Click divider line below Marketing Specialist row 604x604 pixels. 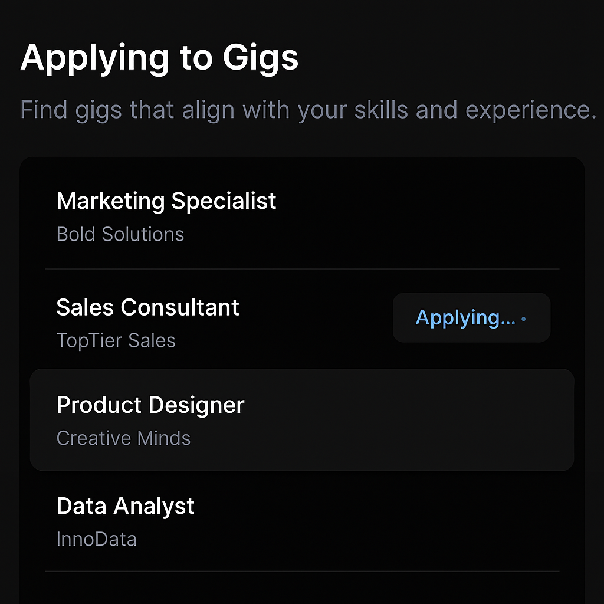[x=302, y=269]
